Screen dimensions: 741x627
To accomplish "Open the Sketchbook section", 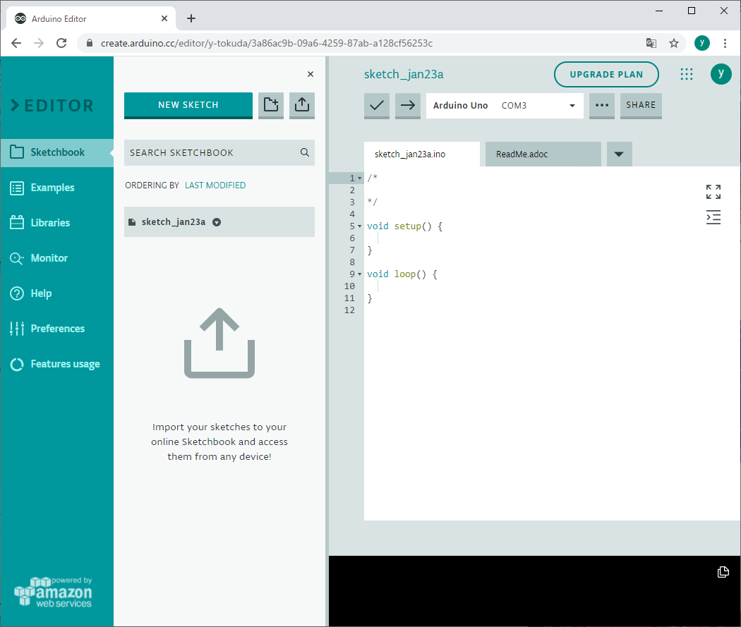I will pyautogui.click(x=56, y=152).
